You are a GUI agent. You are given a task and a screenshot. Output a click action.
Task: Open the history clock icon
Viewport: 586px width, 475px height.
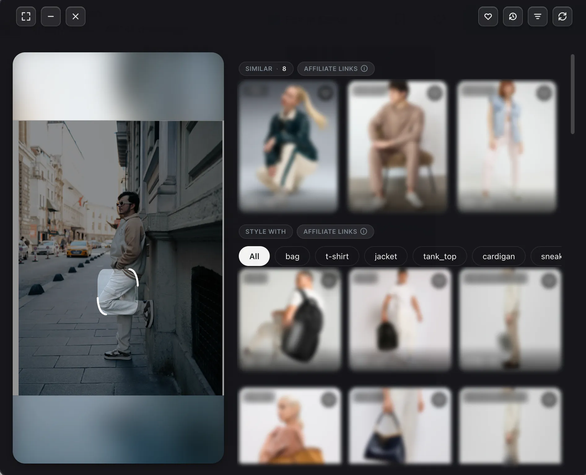(x=513, y=16)
